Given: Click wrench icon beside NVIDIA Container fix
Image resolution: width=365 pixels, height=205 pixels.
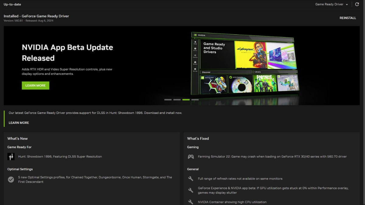Looking at the screenshot, I should point(191,202).
